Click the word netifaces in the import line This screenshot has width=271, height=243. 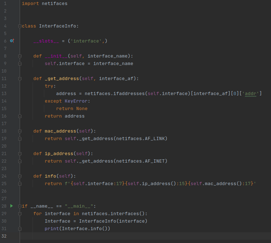point(55,4)
